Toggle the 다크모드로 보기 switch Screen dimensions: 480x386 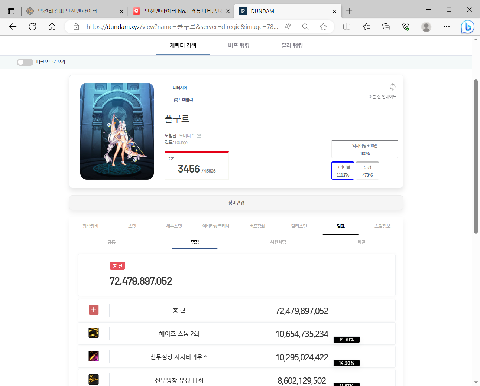tap(25, 62)
